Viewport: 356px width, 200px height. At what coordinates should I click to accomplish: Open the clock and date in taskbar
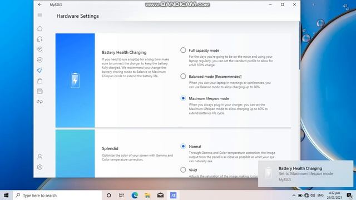pos(334,195)
